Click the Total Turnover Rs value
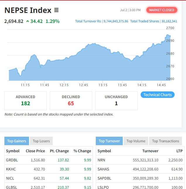 tap(116, 21)
